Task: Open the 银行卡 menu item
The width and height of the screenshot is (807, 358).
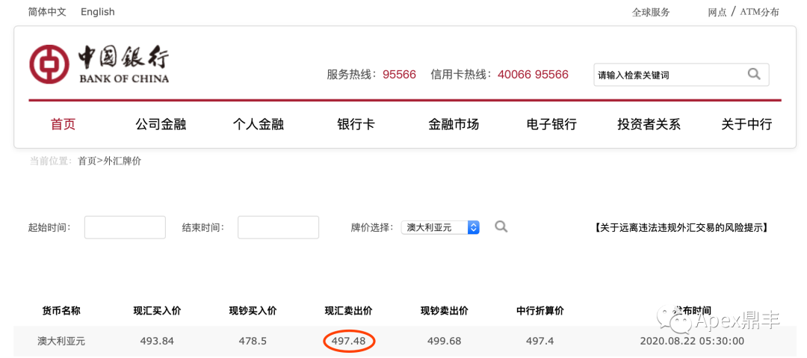Action: (356, 124)
